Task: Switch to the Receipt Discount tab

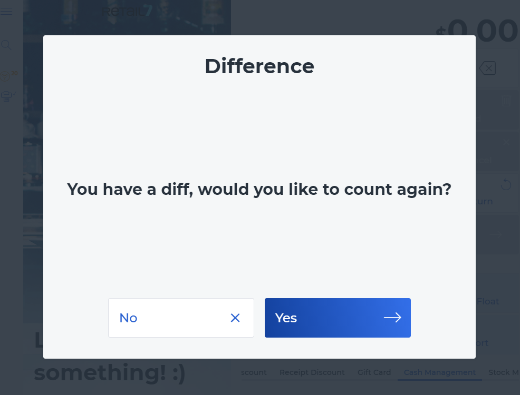Action: pyautogui.click(x=312, y=372)
